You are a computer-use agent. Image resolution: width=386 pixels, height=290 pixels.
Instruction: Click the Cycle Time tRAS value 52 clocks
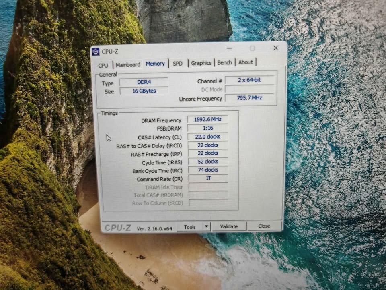208,162
